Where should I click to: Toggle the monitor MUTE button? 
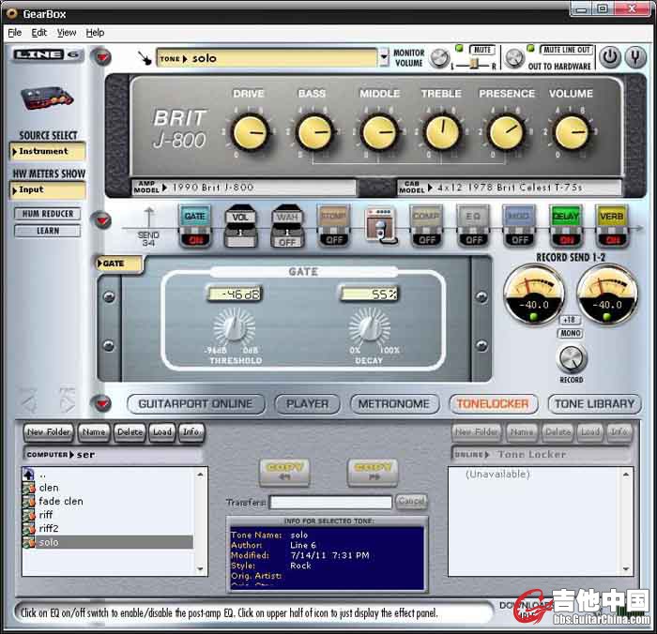pyautogui.click(x=481, y=50)
